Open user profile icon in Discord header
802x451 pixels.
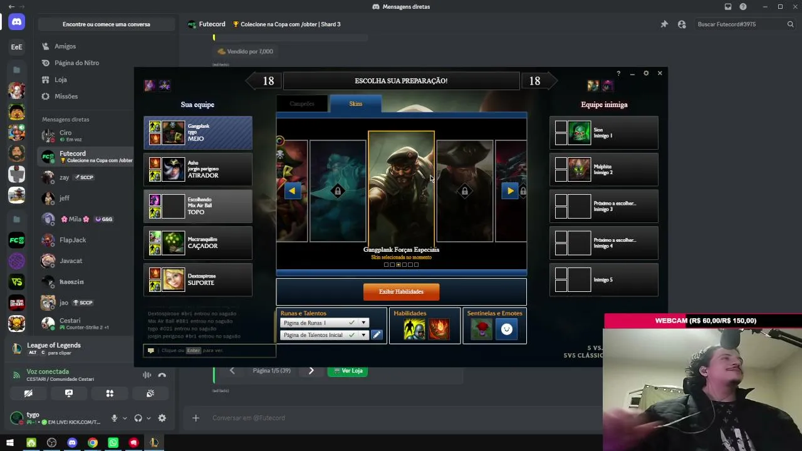pos(682,24)
